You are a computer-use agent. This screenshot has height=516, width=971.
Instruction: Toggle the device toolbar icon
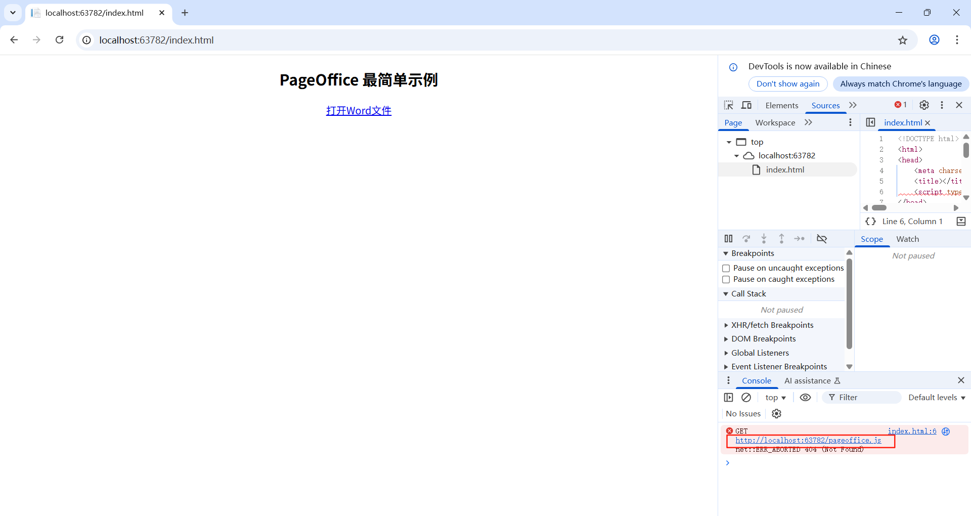click(x=746, y=105)
